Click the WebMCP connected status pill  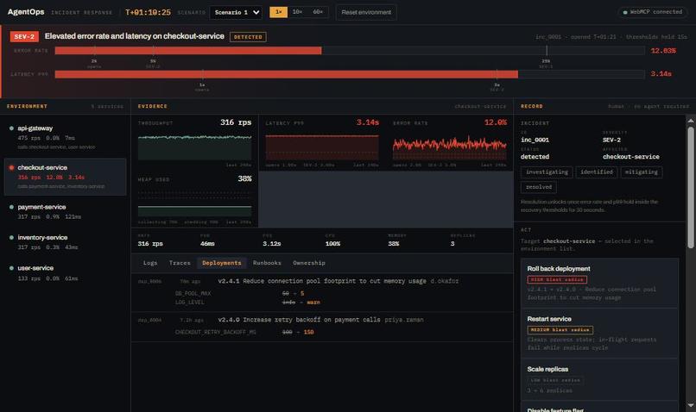coord(653,12)
